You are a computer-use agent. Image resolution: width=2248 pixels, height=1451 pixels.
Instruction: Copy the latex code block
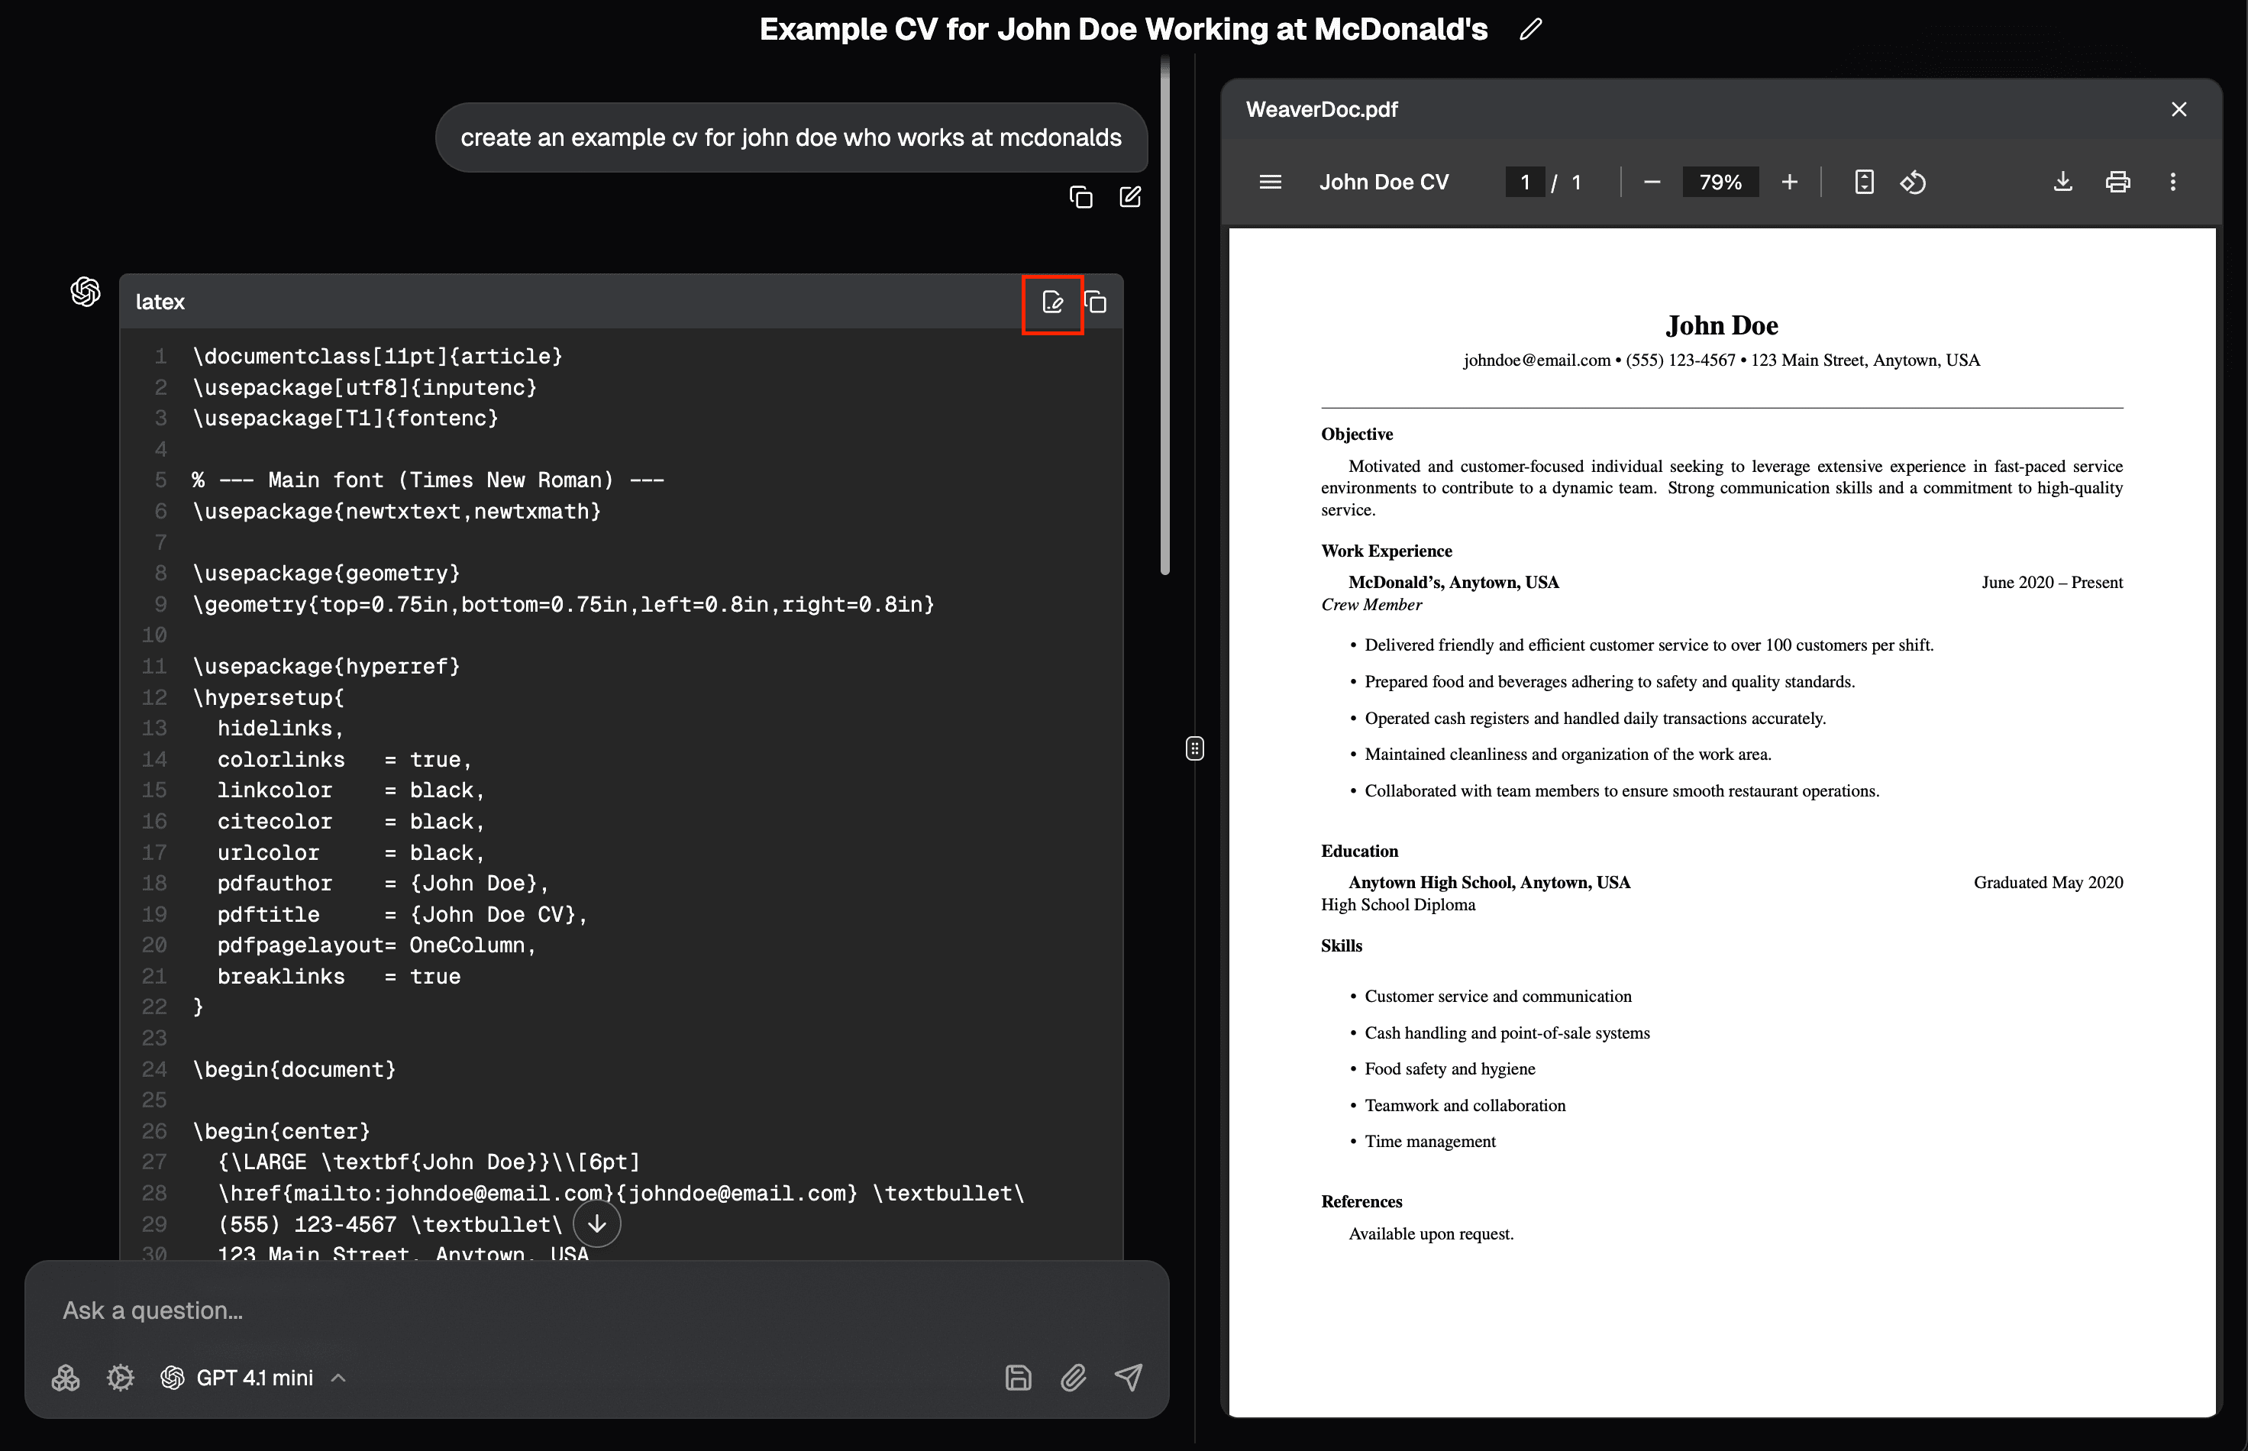point(1096,302)
